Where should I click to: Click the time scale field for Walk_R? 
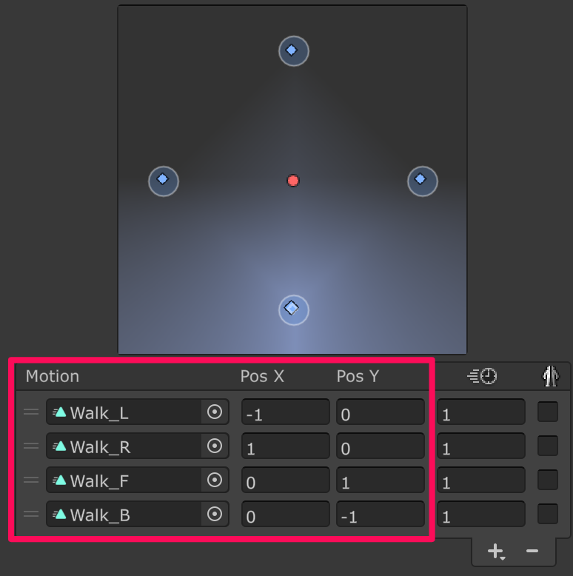(x=480, y=447)
